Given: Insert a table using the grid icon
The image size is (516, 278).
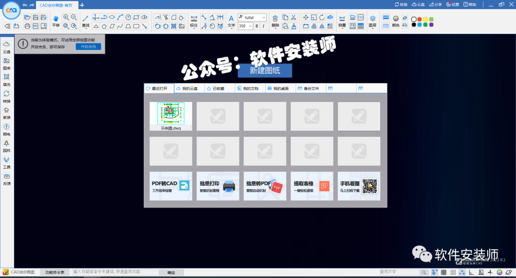Looking at the screenshot, I should coord(361,26).
